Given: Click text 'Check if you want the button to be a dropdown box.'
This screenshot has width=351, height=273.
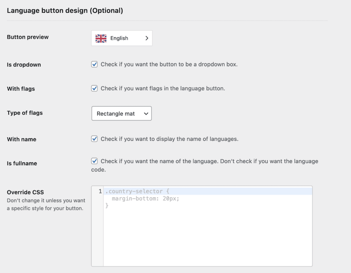Looking at the screenshot, I should 169,64.
